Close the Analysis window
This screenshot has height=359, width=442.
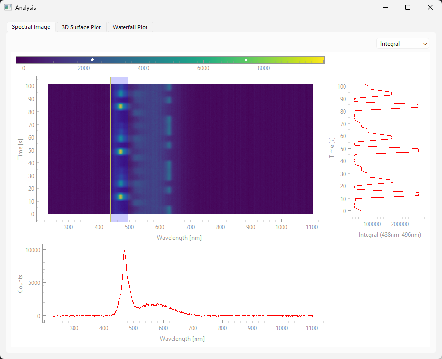tap(430, 8)
